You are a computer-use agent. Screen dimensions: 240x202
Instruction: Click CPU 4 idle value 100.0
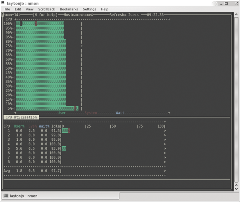tap(54, 144)
